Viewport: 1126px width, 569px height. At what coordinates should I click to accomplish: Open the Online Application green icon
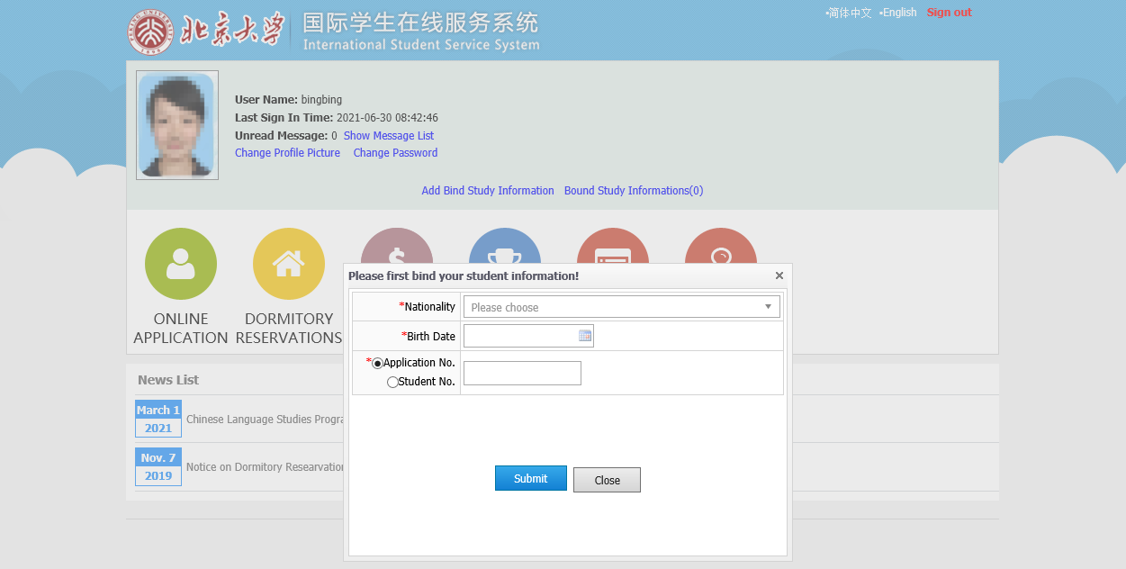pos(181,264)
